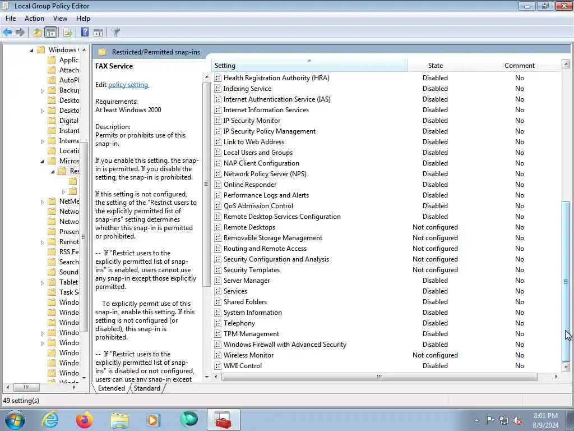
Task: Click policy icon beside Telephony row
Action: pyautogui.click(x=218, y=323)
